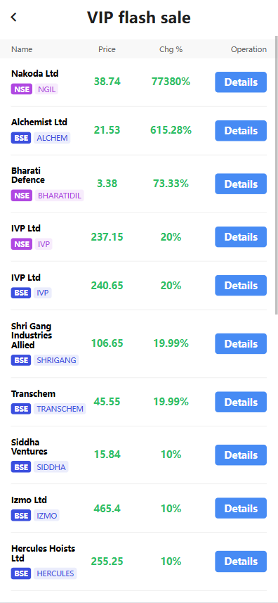Open Details for Izmo Ltd
This screenshot has width=278, height=603.
click(240, 508)
